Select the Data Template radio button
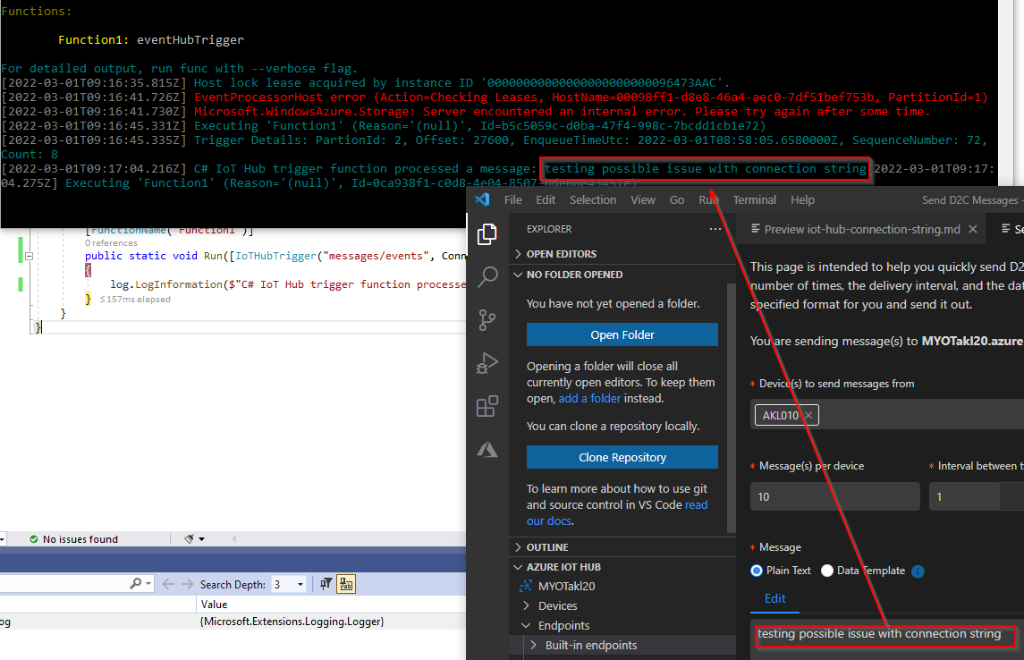 point(826,571)
